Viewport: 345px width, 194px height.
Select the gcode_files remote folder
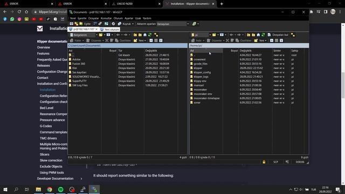point(201,64)
